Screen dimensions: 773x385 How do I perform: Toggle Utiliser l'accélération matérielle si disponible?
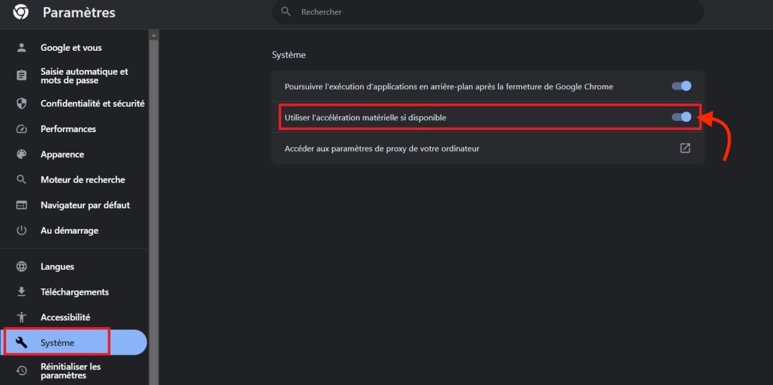[681, 117]
